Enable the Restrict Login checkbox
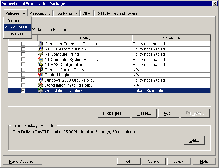The width and height of the screenshot is (219, 168). 23,75
